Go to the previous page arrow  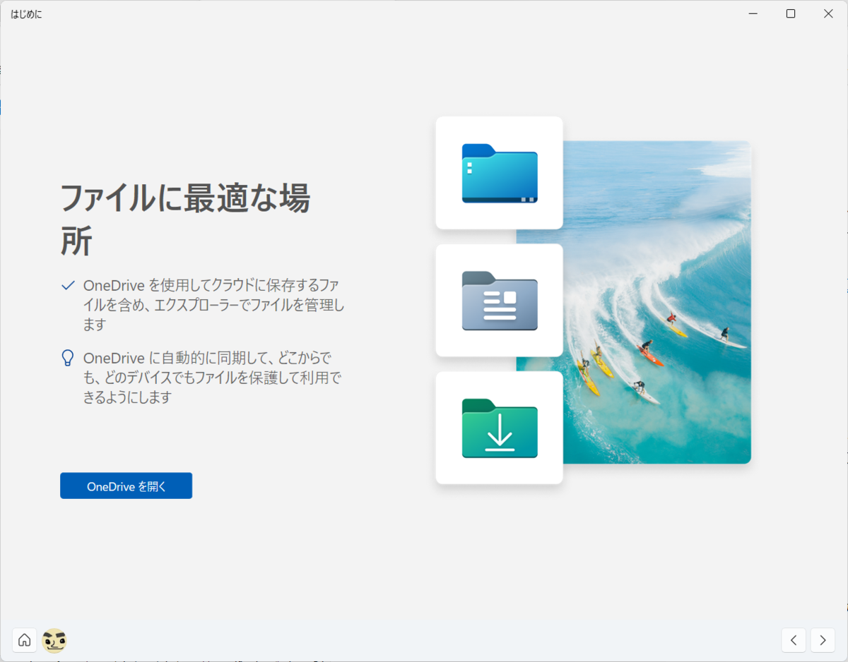794,640
